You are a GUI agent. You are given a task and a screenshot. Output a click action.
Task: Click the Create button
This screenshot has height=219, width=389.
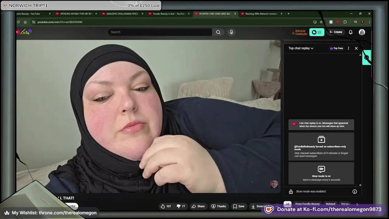[x=336, y=32]
